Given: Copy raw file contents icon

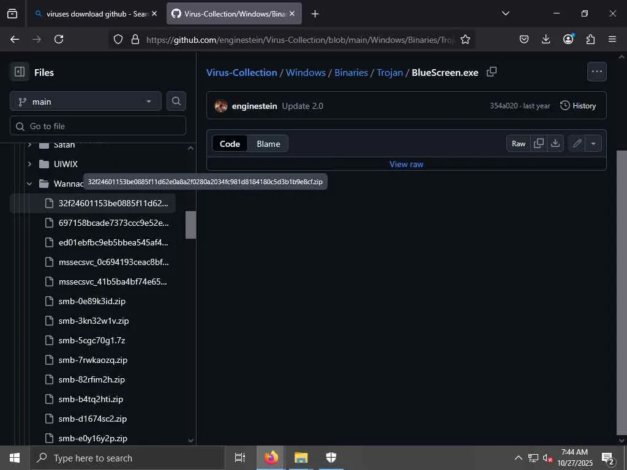Looking at the screenshot, I should coord(539,143).
